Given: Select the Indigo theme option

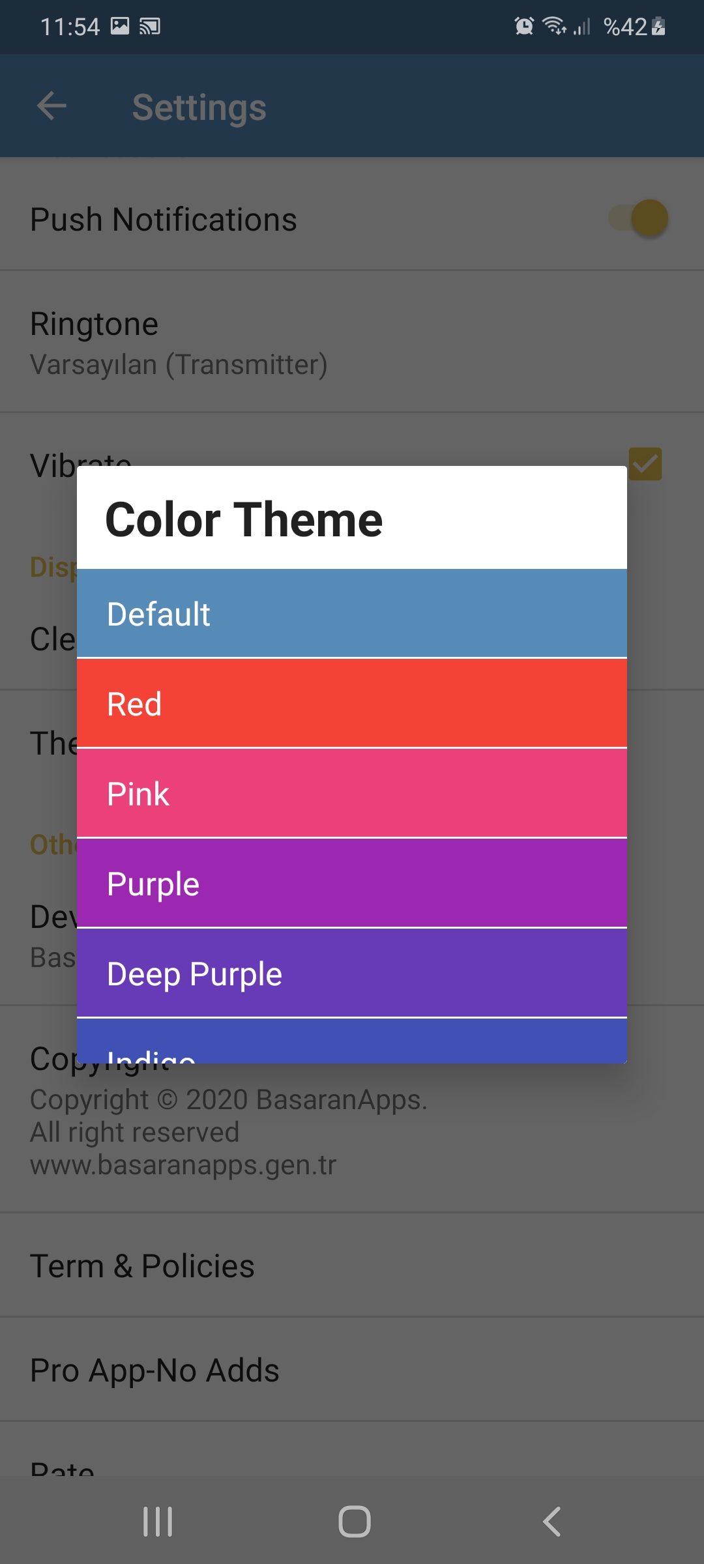Looking at the screenshot, I should [352, 1044].
